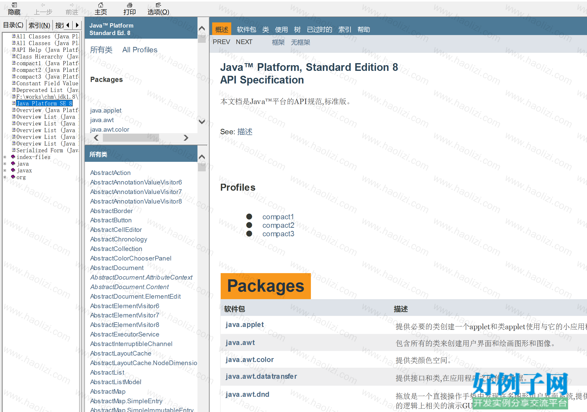Click packages frame horizontal scroll-left arrow

tap(96, 138)
